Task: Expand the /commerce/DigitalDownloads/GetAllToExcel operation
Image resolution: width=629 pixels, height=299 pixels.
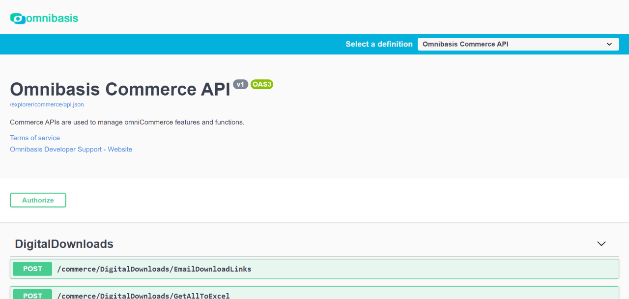Action: tap(143, 296)
